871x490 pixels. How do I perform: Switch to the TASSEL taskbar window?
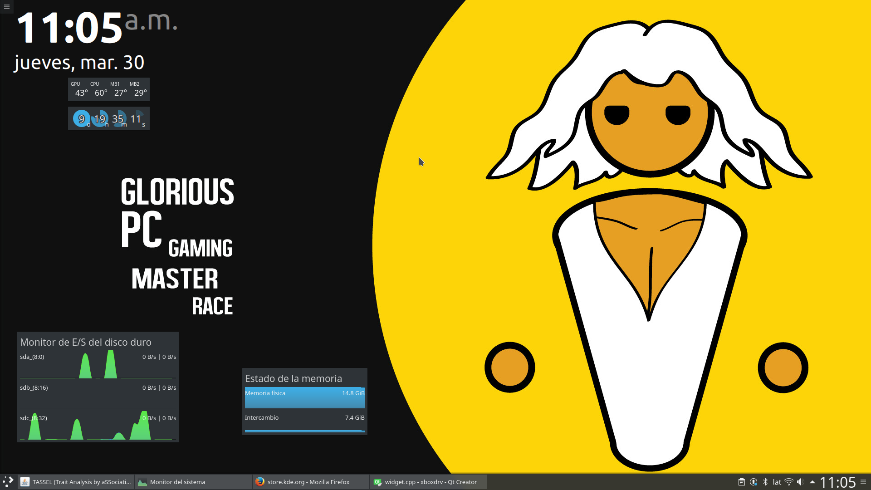tap(76, 482)
